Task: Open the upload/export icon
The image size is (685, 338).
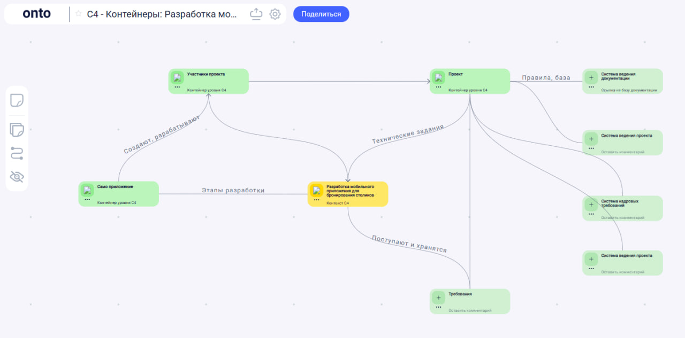Action: (256, 14)
